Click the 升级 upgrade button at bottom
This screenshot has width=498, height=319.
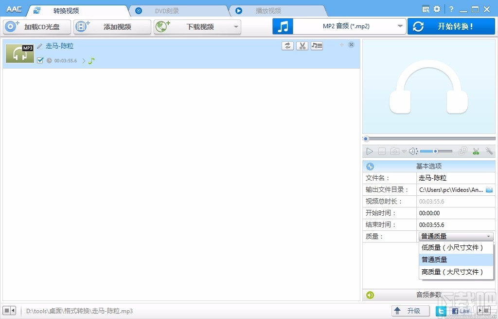pos(410,310)
